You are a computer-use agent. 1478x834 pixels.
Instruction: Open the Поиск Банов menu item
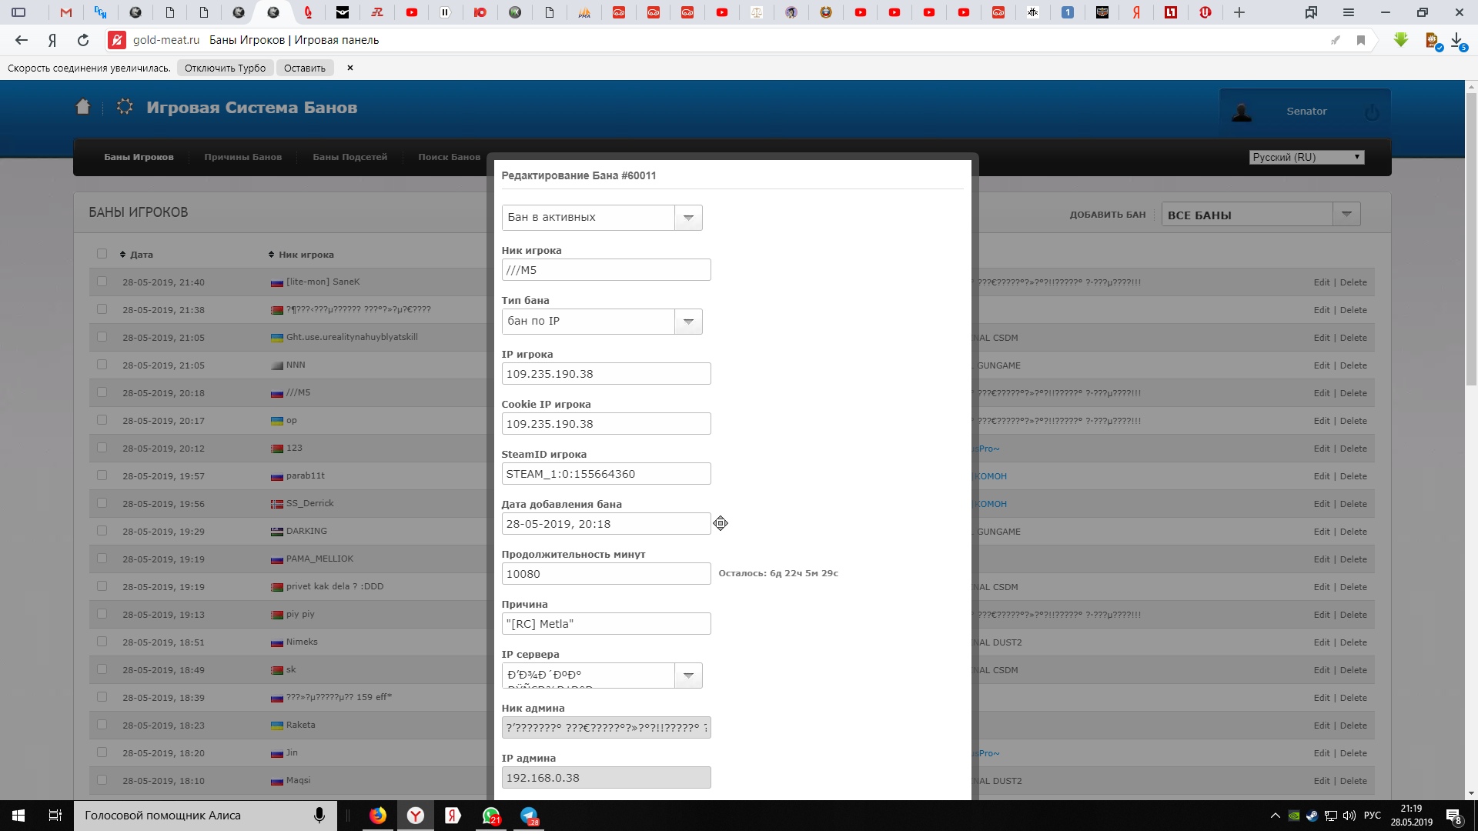coord(449,157)
